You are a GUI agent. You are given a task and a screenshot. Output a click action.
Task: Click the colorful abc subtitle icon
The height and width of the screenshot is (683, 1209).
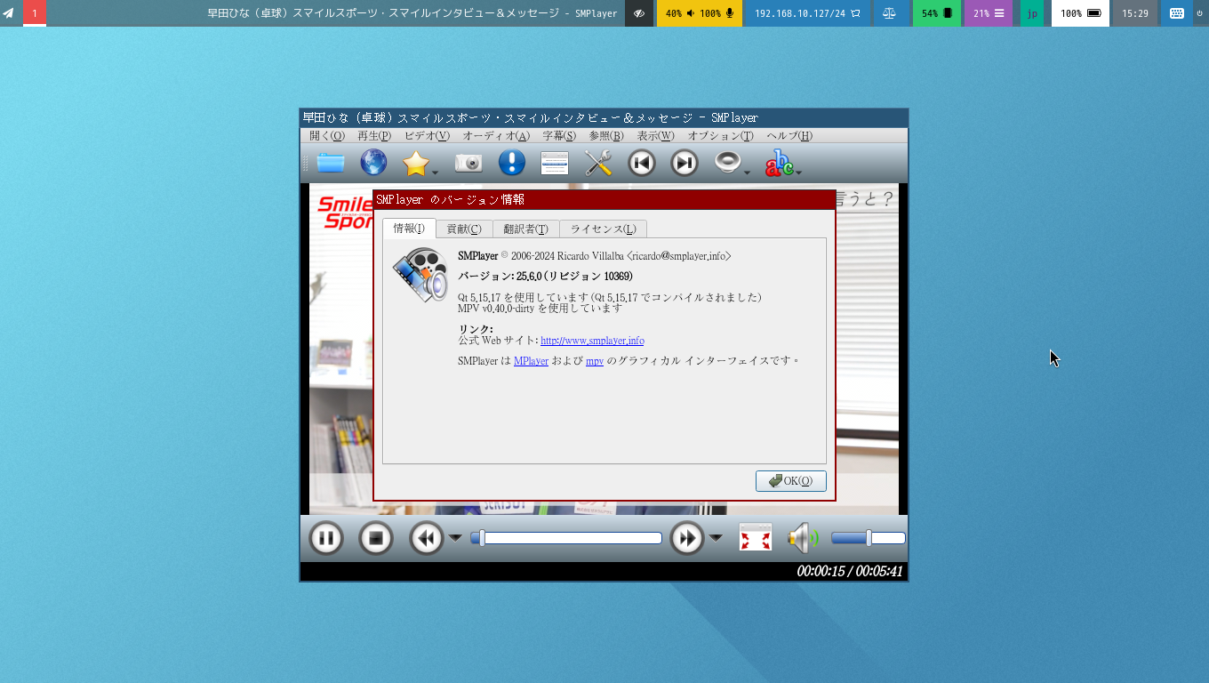coord(780,163)
